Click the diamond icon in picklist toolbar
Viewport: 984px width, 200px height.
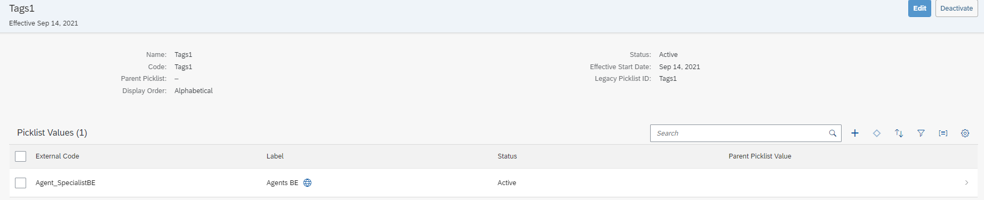point(877,134)
